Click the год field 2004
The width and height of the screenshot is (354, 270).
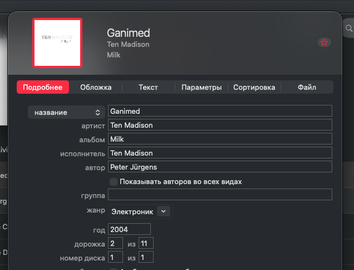tap(129, 229)
